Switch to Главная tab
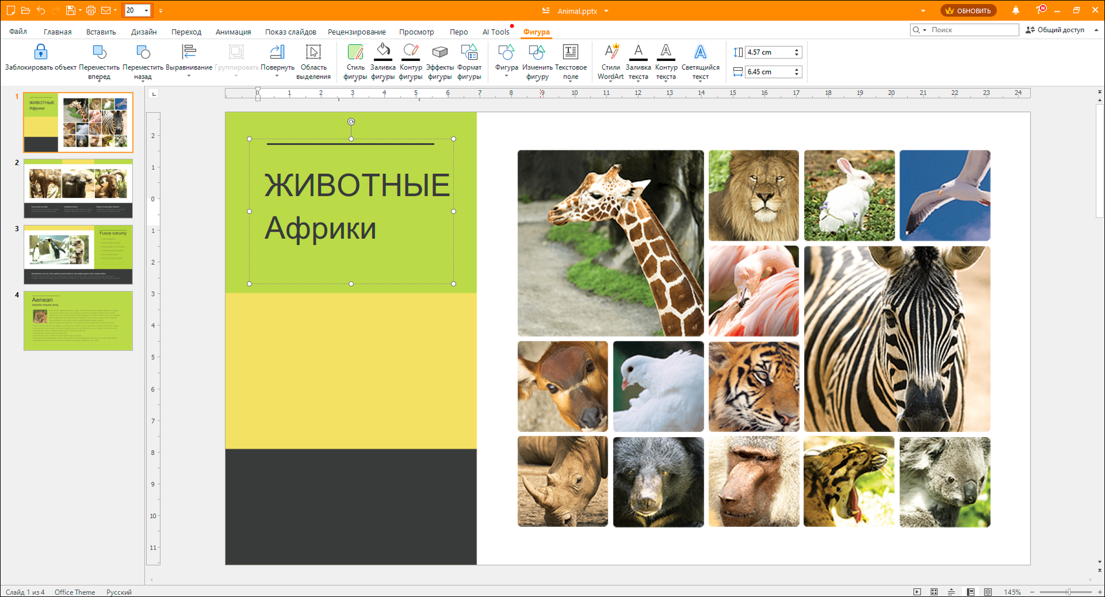Viewport: 1105px width, 597px height. click(x=57, y=32)
